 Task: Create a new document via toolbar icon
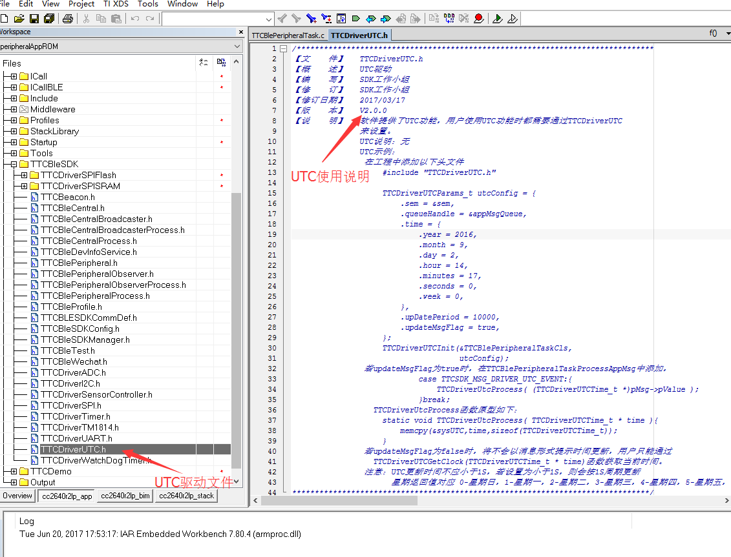[4, 19]
